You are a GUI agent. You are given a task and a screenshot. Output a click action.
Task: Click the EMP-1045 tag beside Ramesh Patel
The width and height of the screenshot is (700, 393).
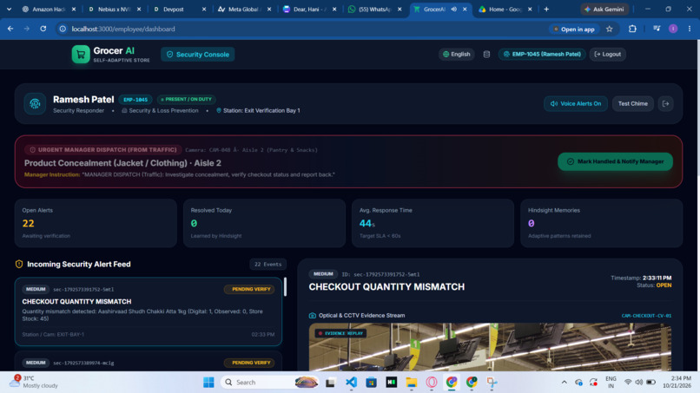(135, 100)
